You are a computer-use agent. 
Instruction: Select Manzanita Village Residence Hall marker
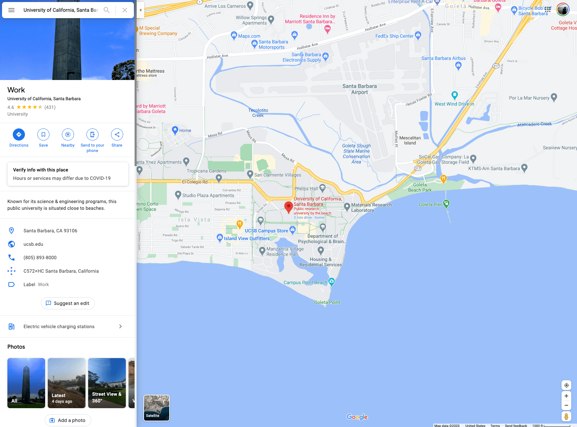tap(262, 250)
